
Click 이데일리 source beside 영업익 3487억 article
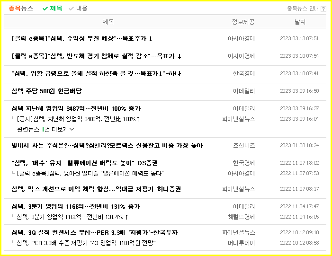[244, 109]
